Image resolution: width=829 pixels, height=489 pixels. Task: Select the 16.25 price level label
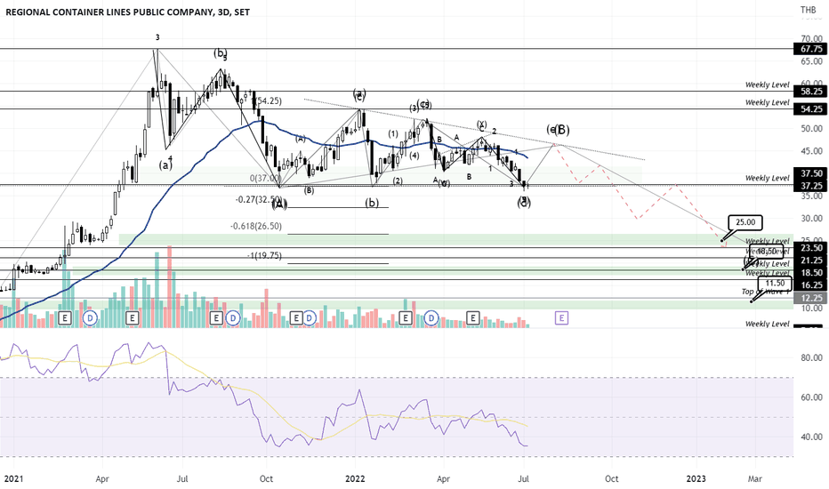811,285
